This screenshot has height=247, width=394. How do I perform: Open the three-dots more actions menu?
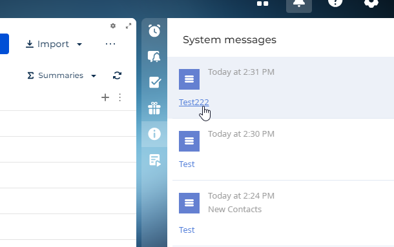pos(110,44)
